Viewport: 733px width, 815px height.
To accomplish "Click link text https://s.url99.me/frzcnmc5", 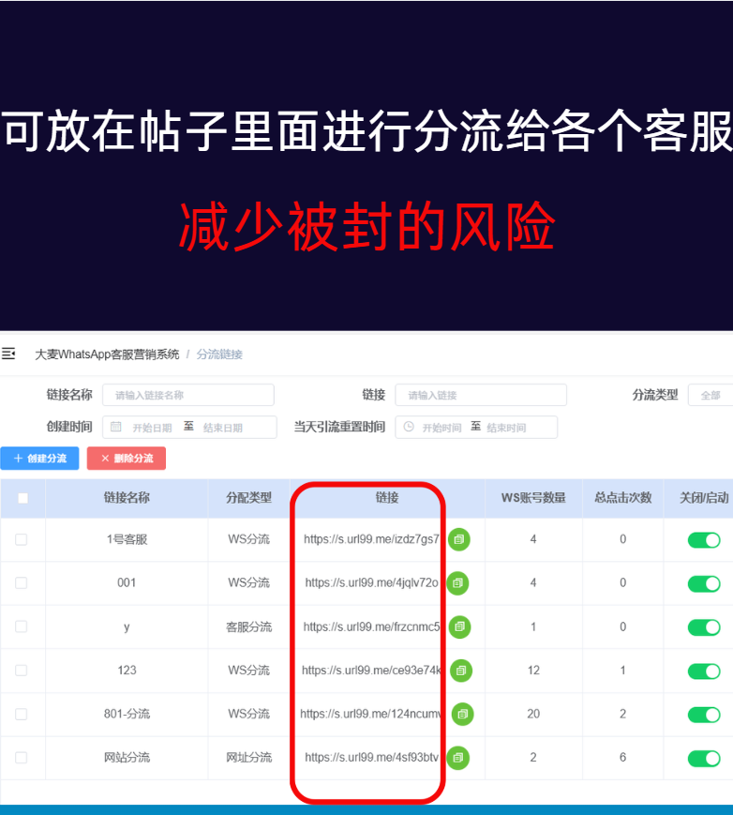I will 371,626.
